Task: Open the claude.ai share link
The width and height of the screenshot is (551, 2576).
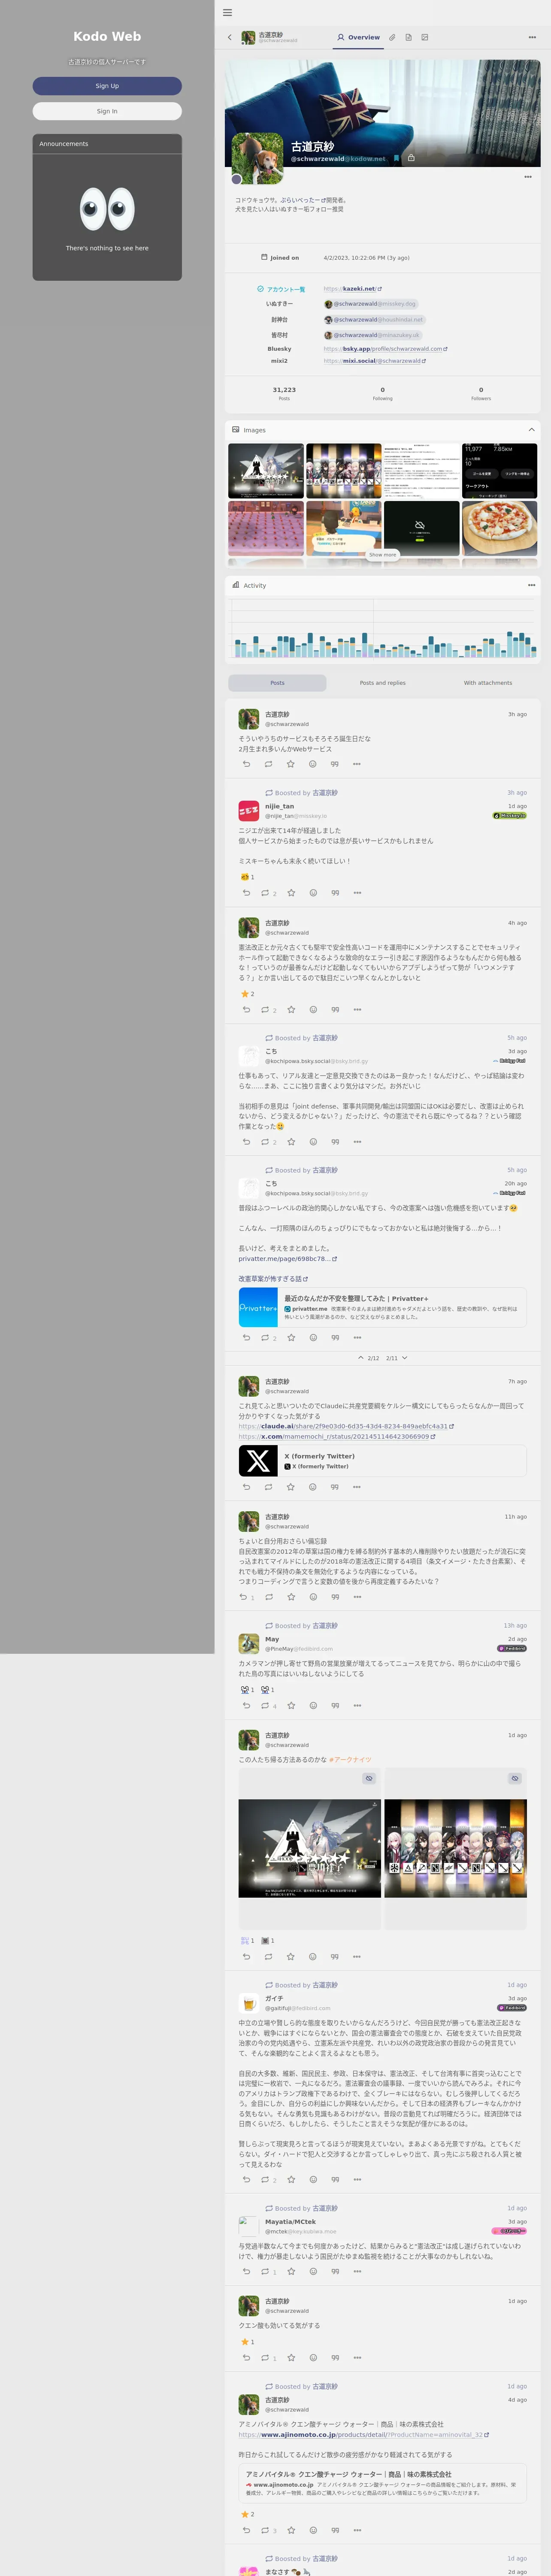Action: tap(346, 1426)
